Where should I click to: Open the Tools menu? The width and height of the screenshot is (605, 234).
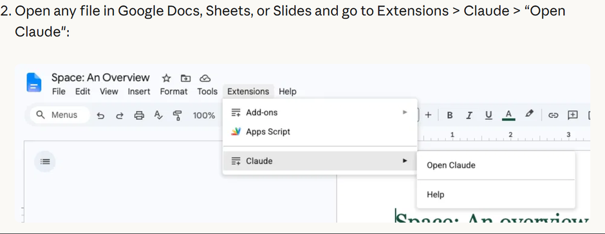pos(207,92)
